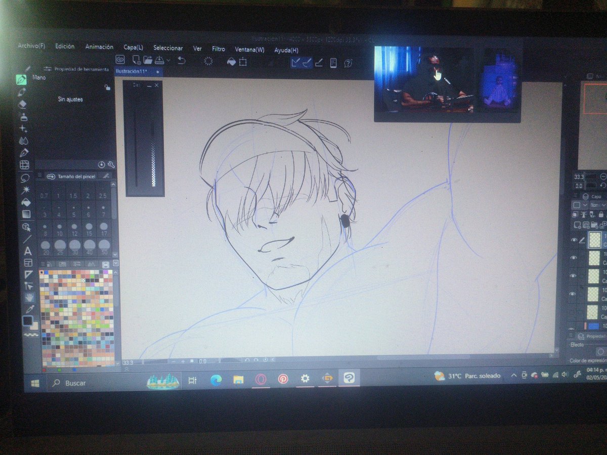
Task: Select the Ruler triangle tool
Action: click(x=29, y=275)
